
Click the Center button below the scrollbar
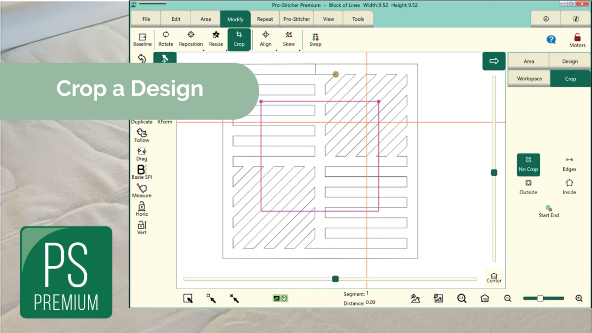pos(494,277)
